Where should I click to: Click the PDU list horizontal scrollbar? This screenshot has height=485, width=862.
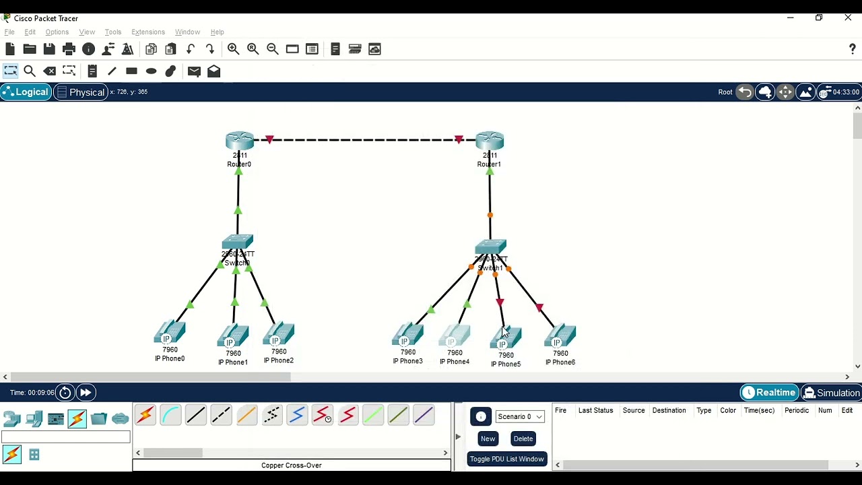[x=696, y=465]
